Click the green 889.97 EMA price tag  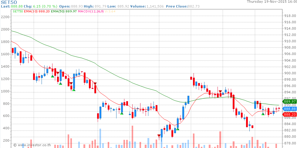pos(289,101)
